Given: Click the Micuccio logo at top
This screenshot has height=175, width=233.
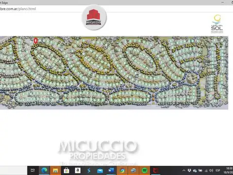Looking at the screenshot, I should point(94,17).
